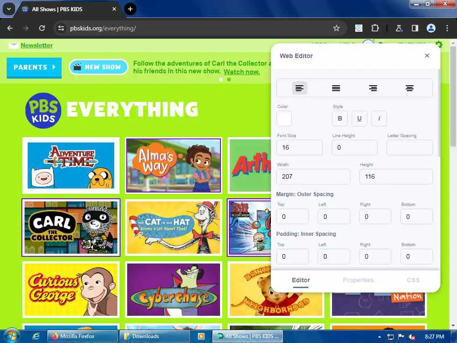Image resolution: width=457 pixels, height=343 pixels.
Task: Select justify text alignment icon
Action: pos(336,88)
